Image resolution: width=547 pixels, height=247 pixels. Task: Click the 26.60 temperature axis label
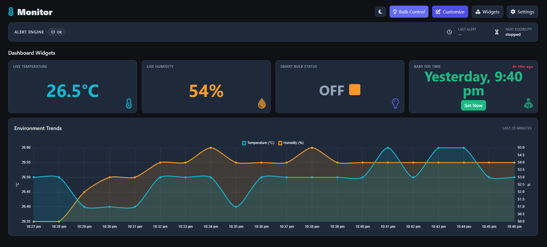[x=26, y=148]
